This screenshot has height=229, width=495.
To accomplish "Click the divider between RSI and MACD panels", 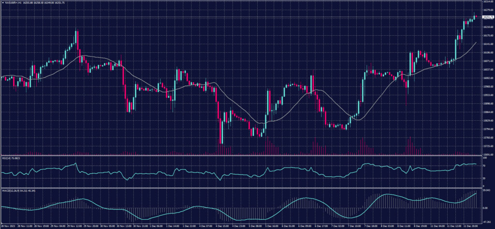I will click(x=242, y=188).
